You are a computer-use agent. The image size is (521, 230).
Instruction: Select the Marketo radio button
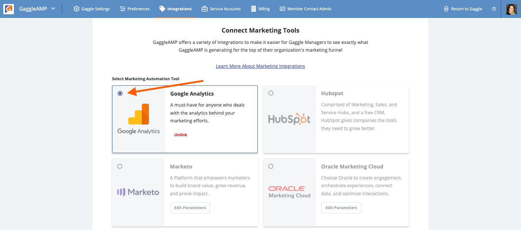(120, 166)
